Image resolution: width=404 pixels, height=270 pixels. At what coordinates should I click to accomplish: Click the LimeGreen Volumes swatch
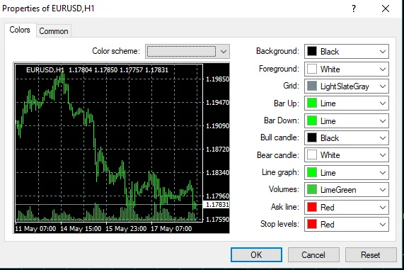pos(312,190)
